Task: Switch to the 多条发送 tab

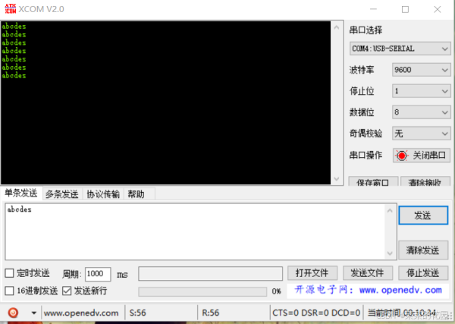Action: pos(61,194)
